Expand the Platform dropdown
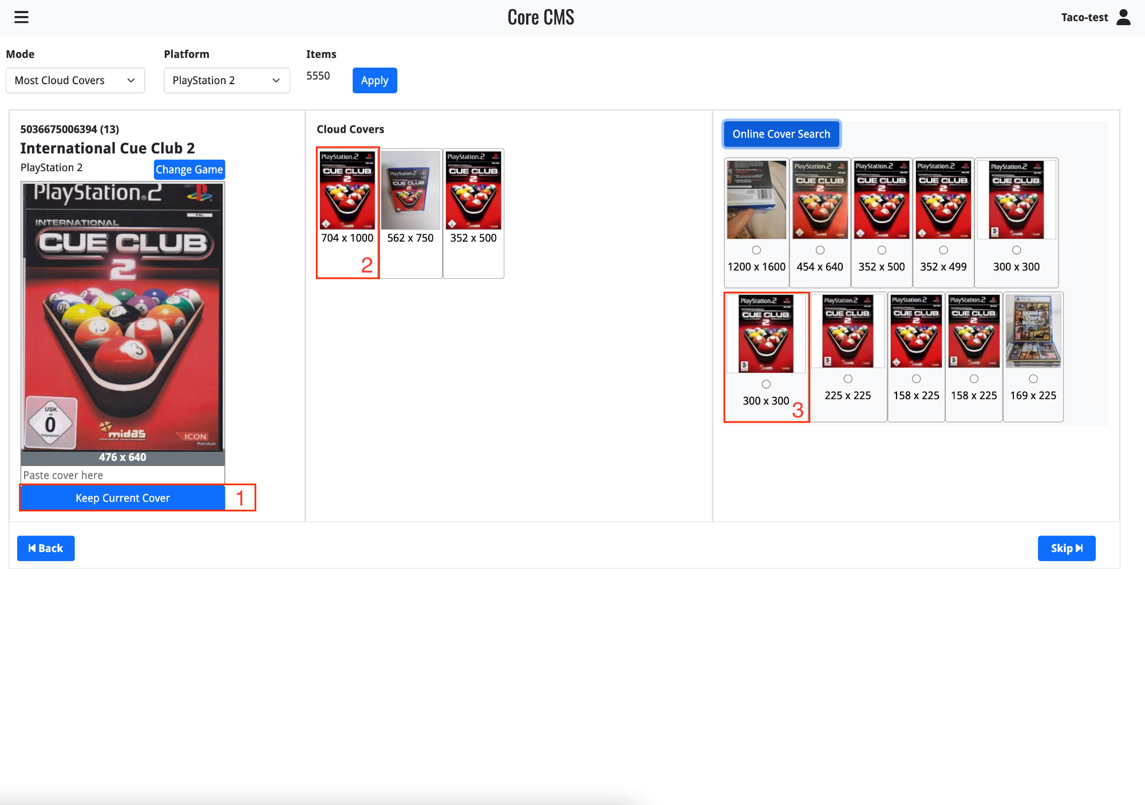1145x805 pixels. (227, 80)
